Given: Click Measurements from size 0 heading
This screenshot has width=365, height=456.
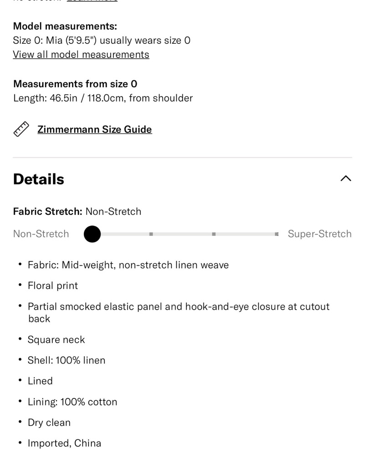Looking at the screenshot, I should coord(75,84).
